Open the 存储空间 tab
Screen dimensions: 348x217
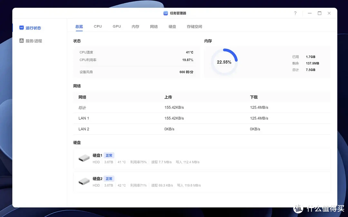pos(194,26)
